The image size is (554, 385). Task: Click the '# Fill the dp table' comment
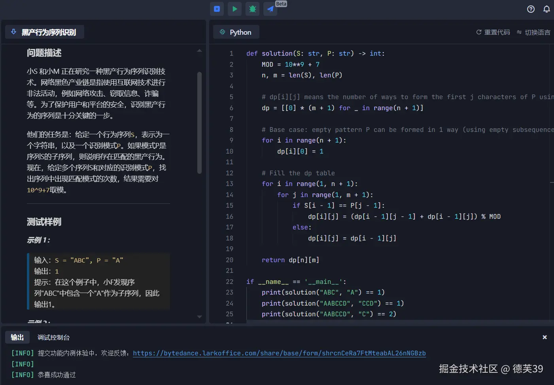pyautogui.click(x=298, y=173)
